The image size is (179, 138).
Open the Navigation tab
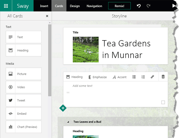(x=94, y=6)
